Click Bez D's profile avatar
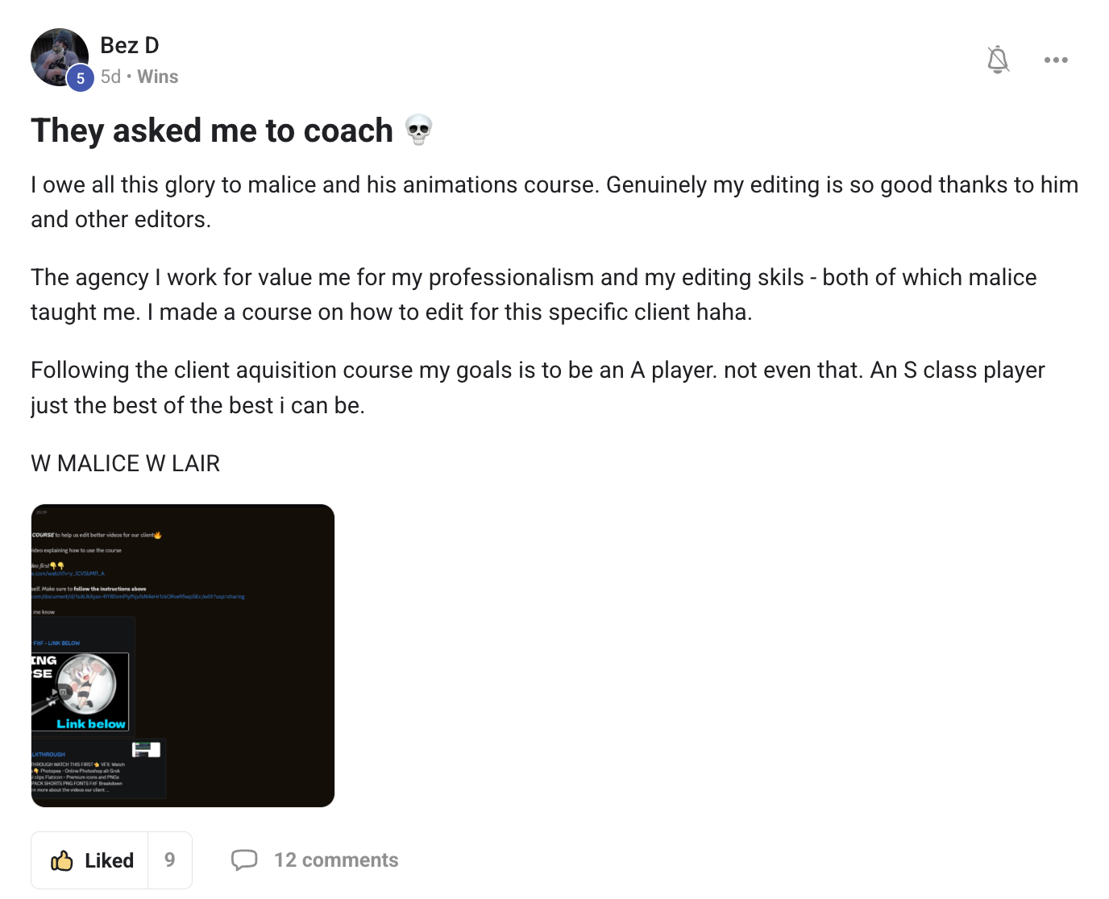The width and height of the screenshot is (1109, 899). pos(60,57)
